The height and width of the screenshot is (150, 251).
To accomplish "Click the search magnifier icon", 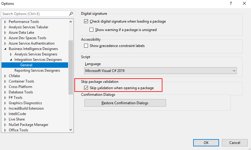I will [x=71, y=14].
